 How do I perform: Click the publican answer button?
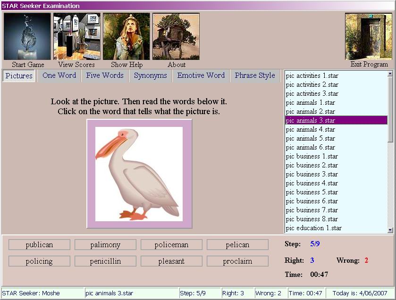pos(39,245)
